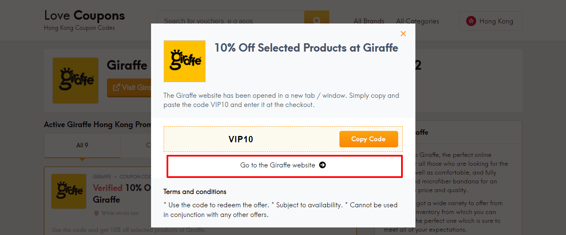566x235 pixels.
Task: Click the external link icon on Visit button
Action: 117,87
